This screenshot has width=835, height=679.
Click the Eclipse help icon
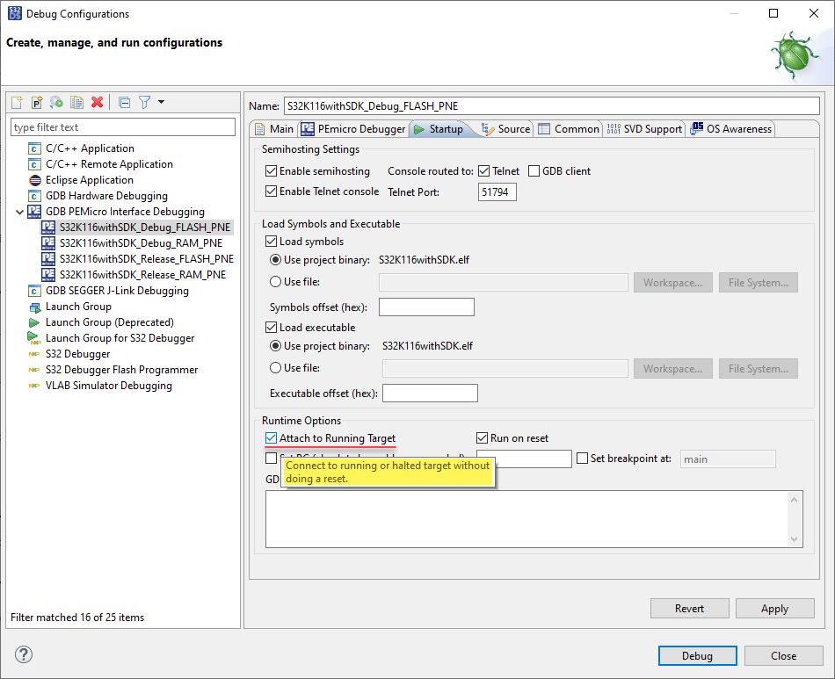[x=22, y=654]
